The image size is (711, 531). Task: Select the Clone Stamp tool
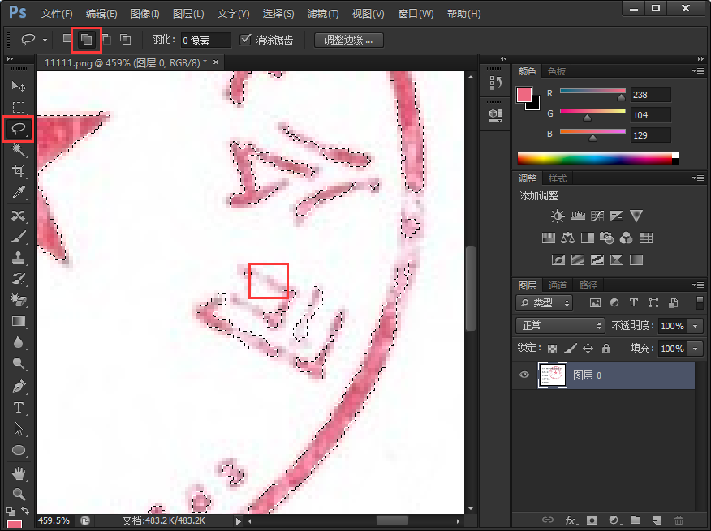(18, 257)
